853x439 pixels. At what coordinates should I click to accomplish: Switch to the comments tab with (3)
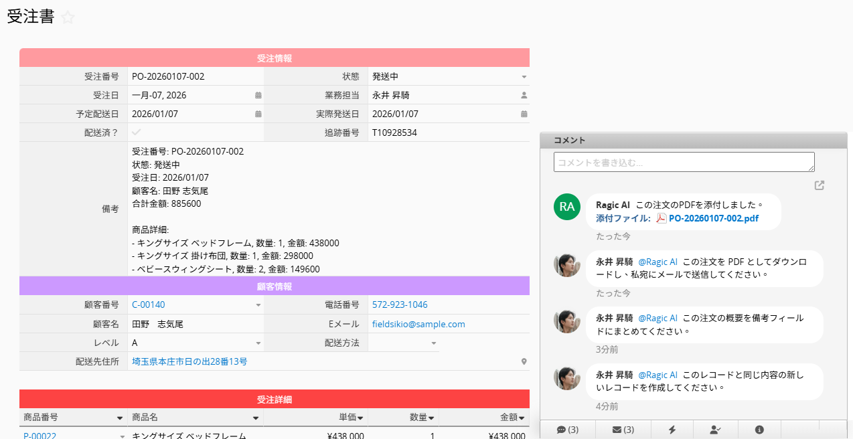pos(567,430)
